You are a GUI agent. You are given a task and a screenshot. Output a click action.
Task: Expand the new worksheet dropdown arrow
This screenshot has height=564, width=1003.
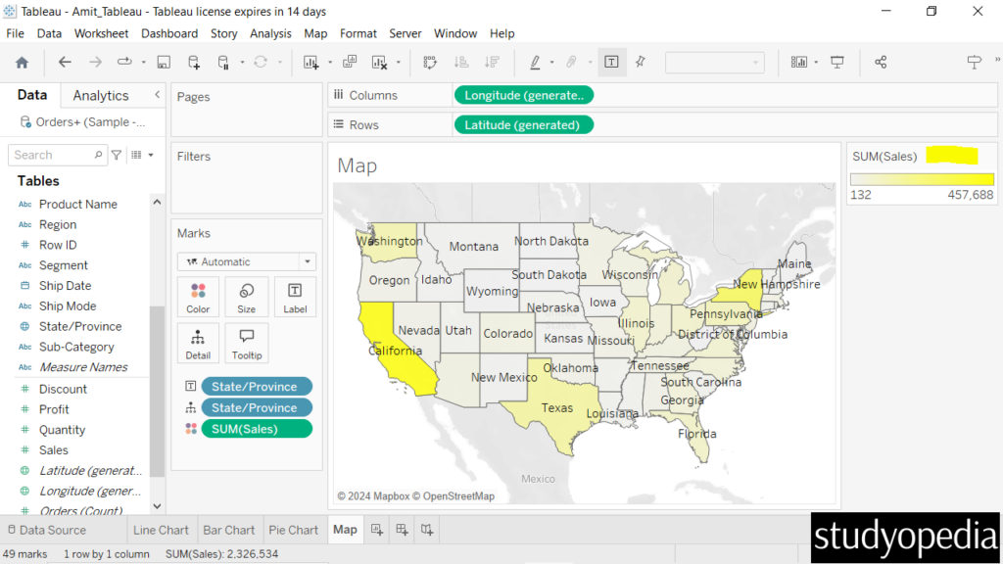coord(330,63)
